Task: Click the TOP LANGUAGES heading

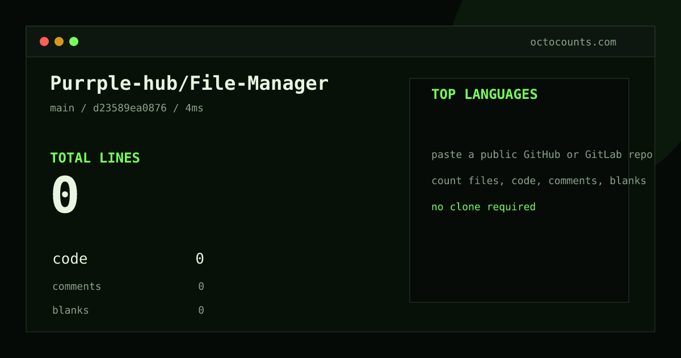Action: 485,94
